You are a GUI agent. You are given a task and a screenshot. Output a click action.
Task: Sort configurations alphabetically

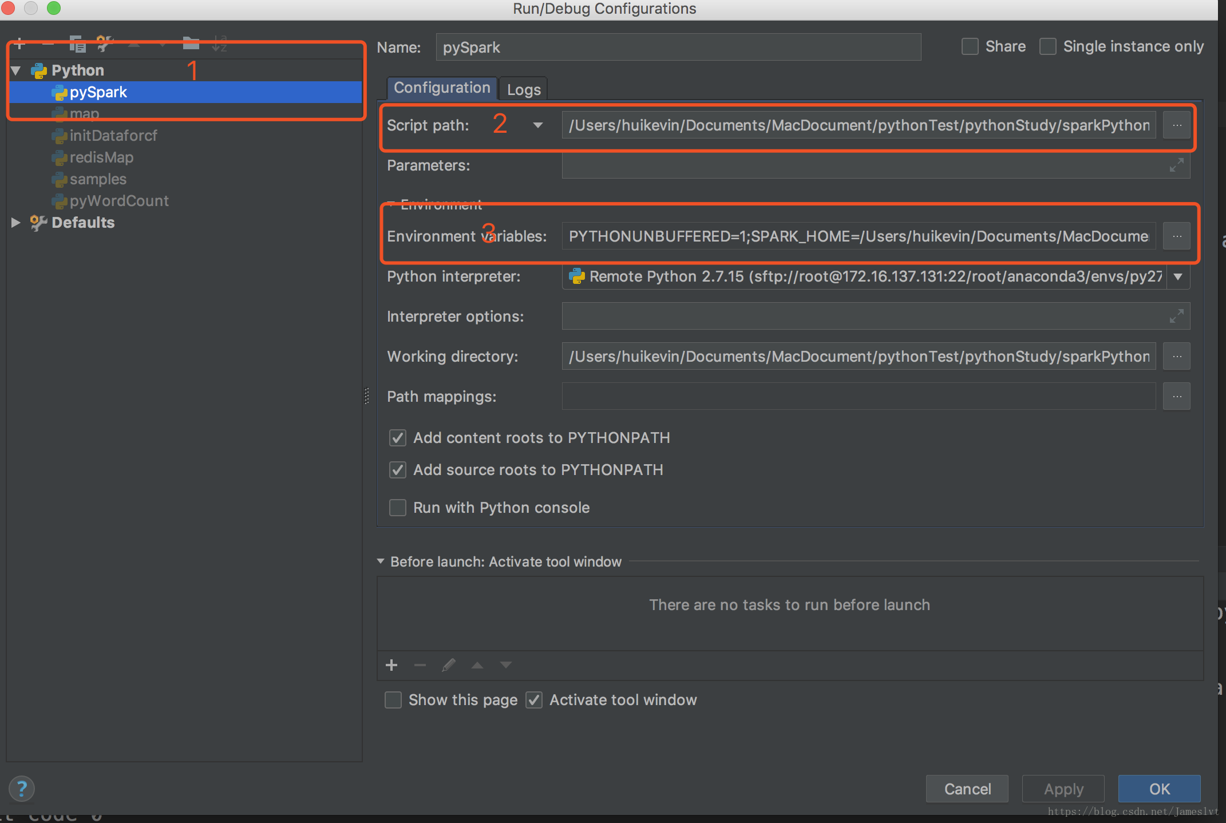219,44
